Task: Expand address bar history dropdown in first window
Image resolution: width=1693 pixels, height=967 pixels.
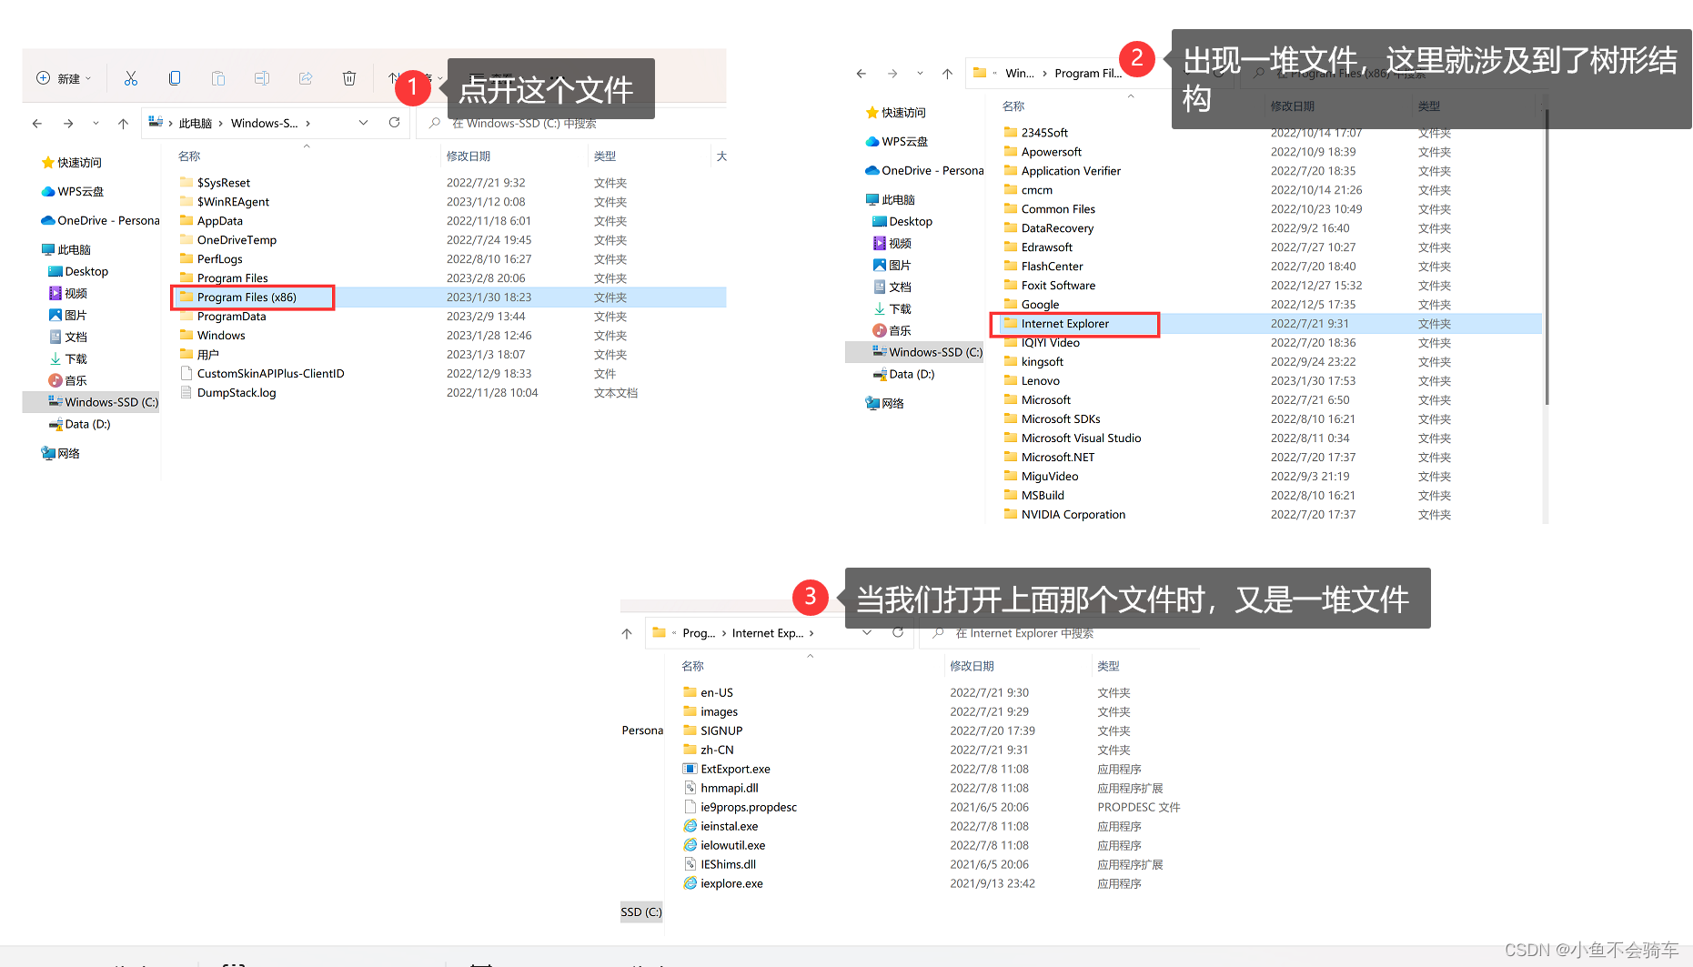Action: pyautogui.click(x=364, y=123)
